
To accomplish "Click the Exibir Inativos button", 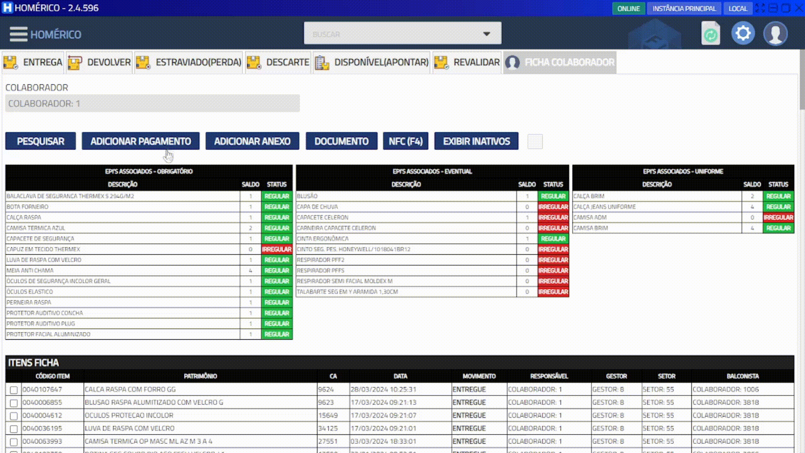I will click(476, 141).
